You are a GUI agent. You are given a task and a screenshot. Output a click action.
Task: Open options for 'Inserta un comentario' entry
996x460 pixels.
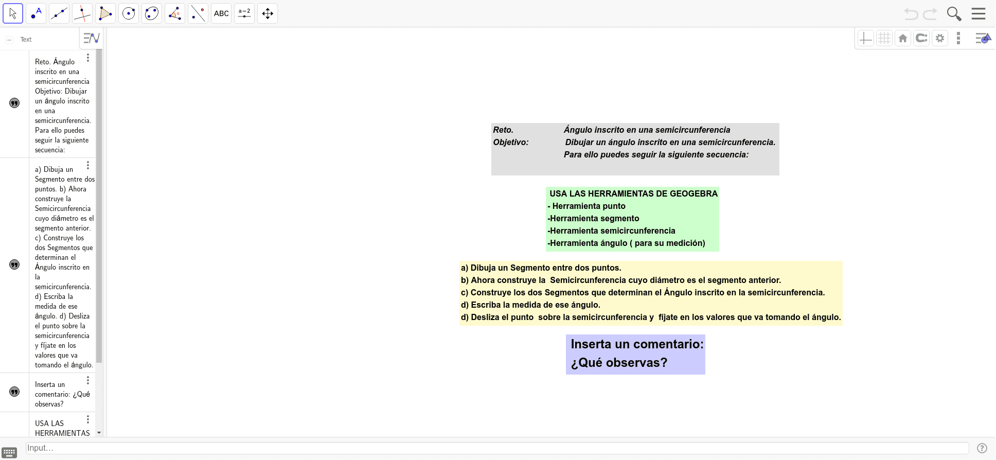(x=88, y=380)
